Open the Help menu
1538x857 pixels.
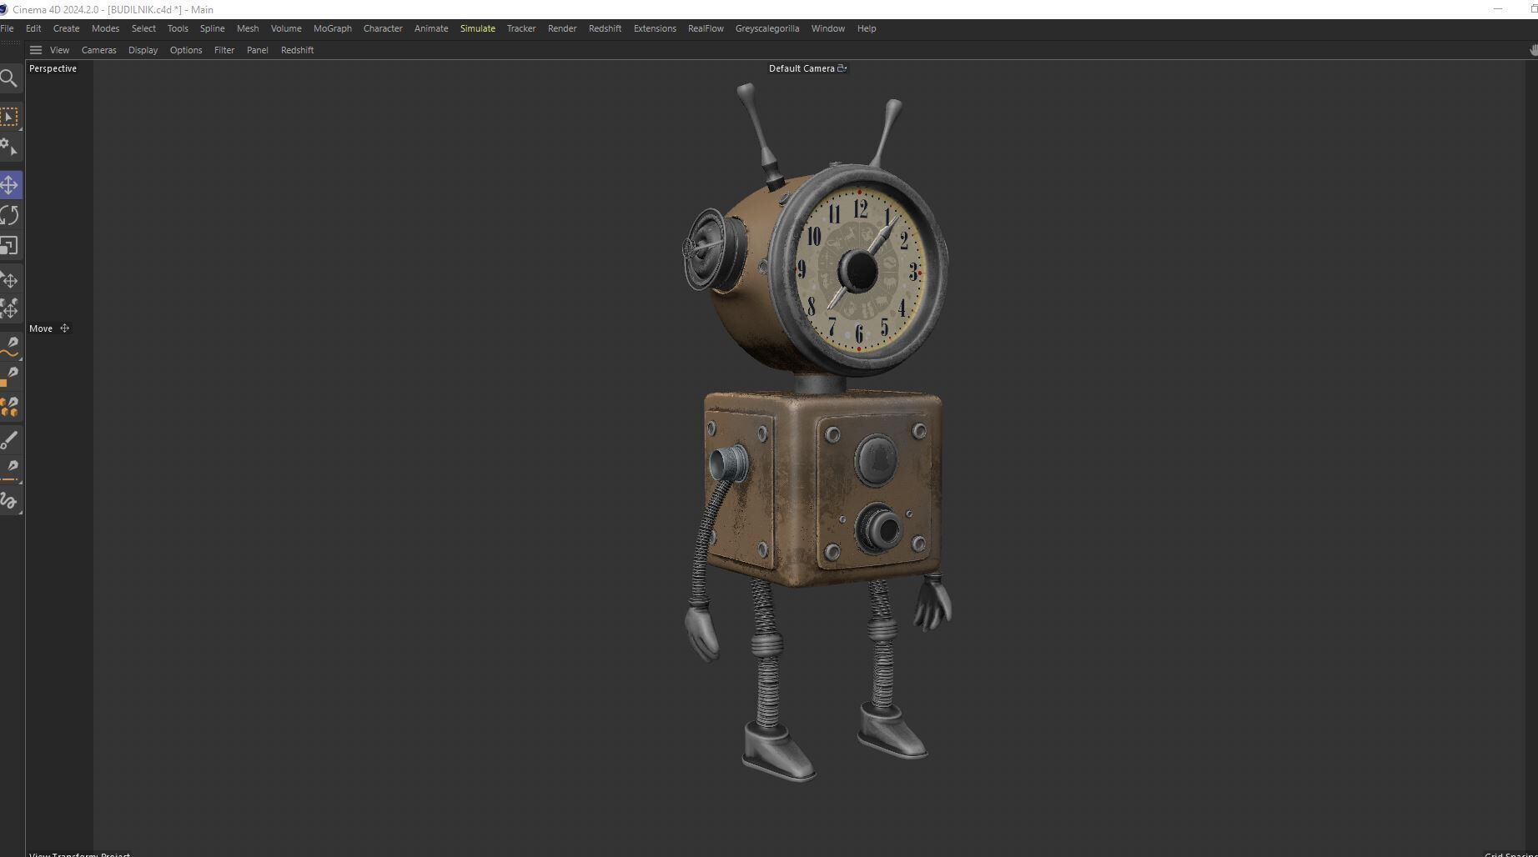click(867, 28)
